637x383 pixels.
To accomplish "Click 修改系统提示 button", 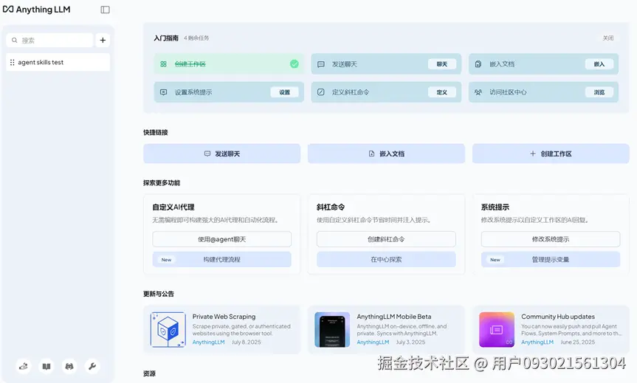I will 551,239.
